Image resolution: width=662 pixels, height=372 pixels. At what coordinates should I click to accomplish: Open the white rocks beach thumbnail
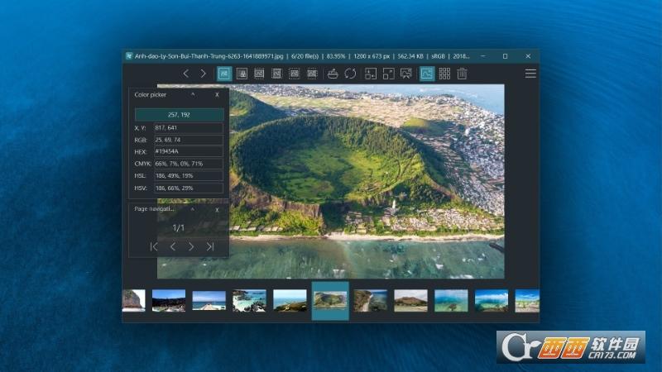[249, 301]
